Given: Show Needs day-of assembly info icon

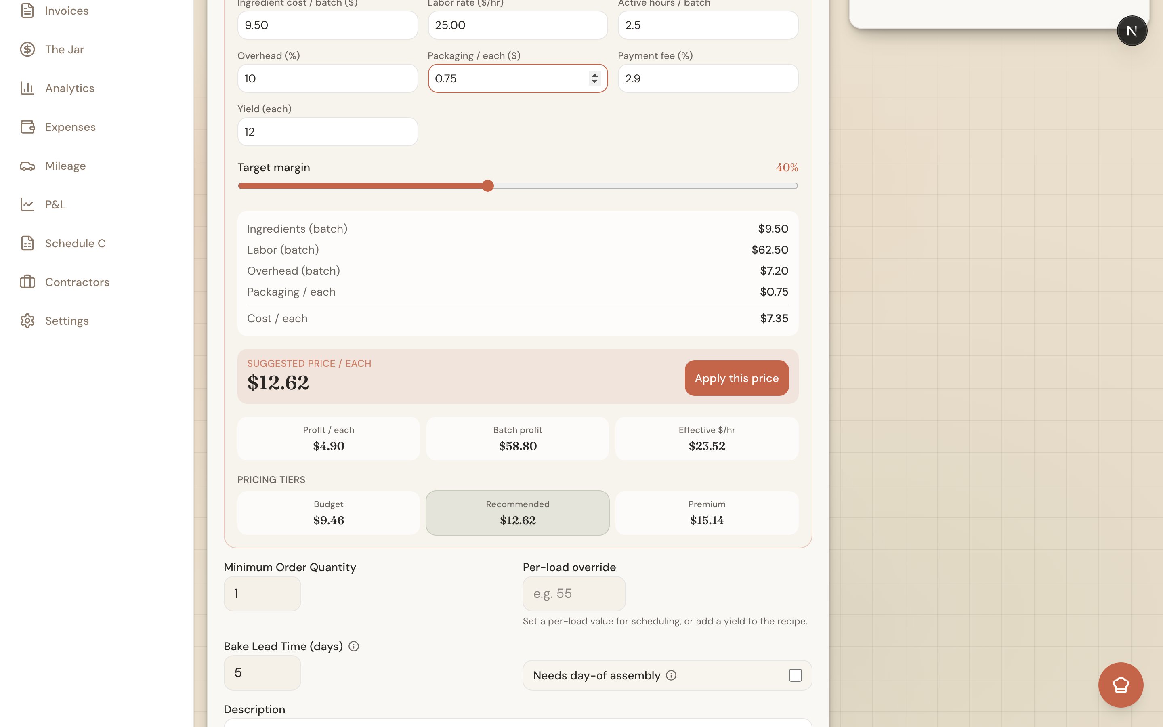Looking at the screenshot, I should click(x=672, y=676).
